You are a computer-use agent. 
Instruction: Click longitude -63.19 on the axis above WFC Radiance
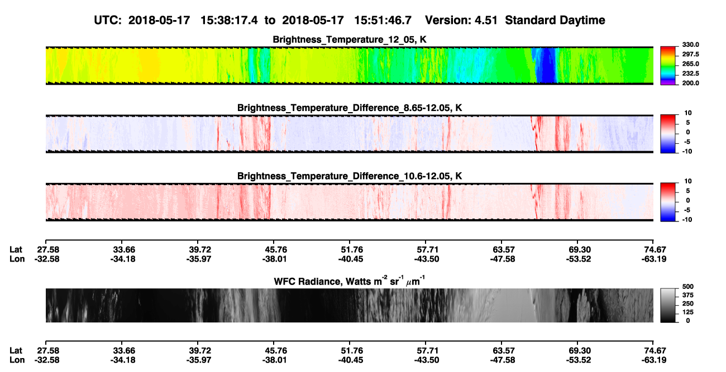point(653,259)
